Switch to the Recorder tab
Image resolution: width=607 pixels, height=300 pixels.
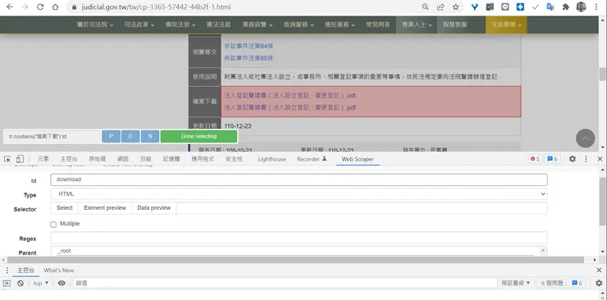(312, 159)
